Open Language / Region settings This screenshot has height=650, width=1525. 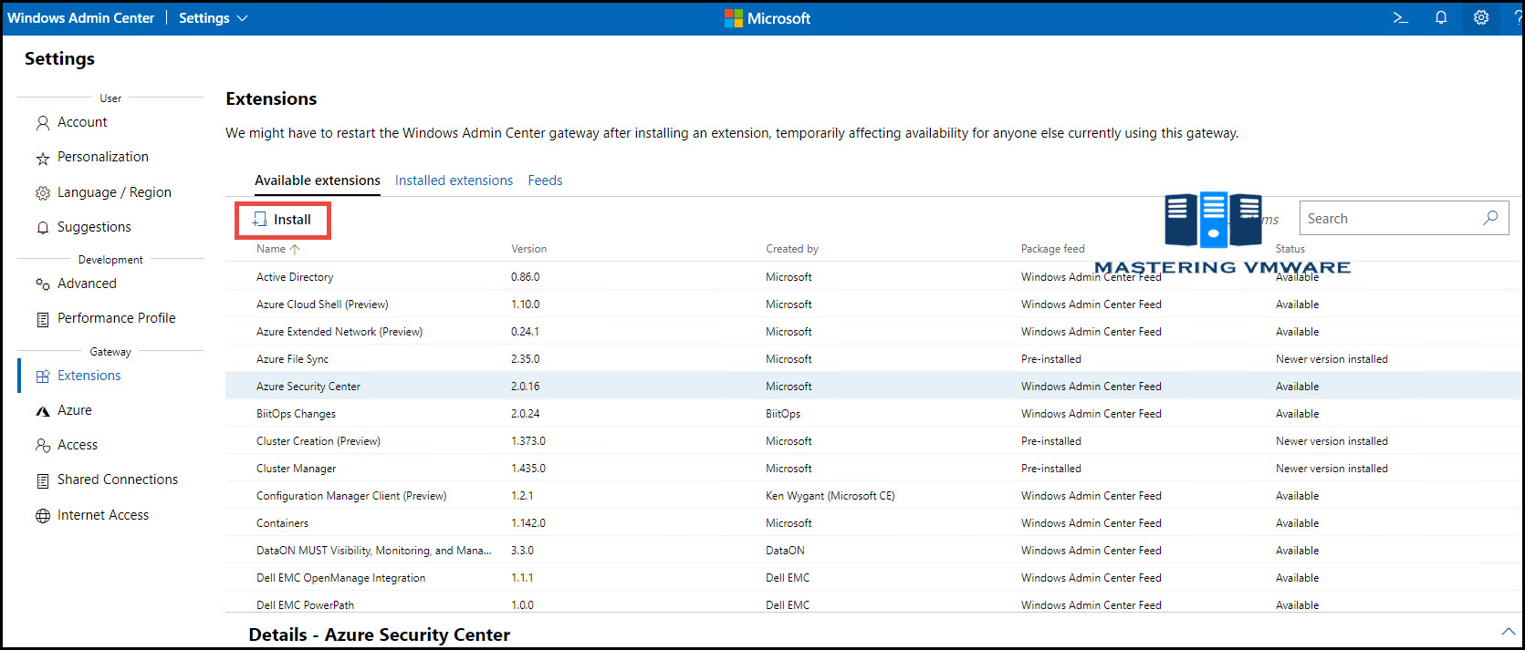114,192
